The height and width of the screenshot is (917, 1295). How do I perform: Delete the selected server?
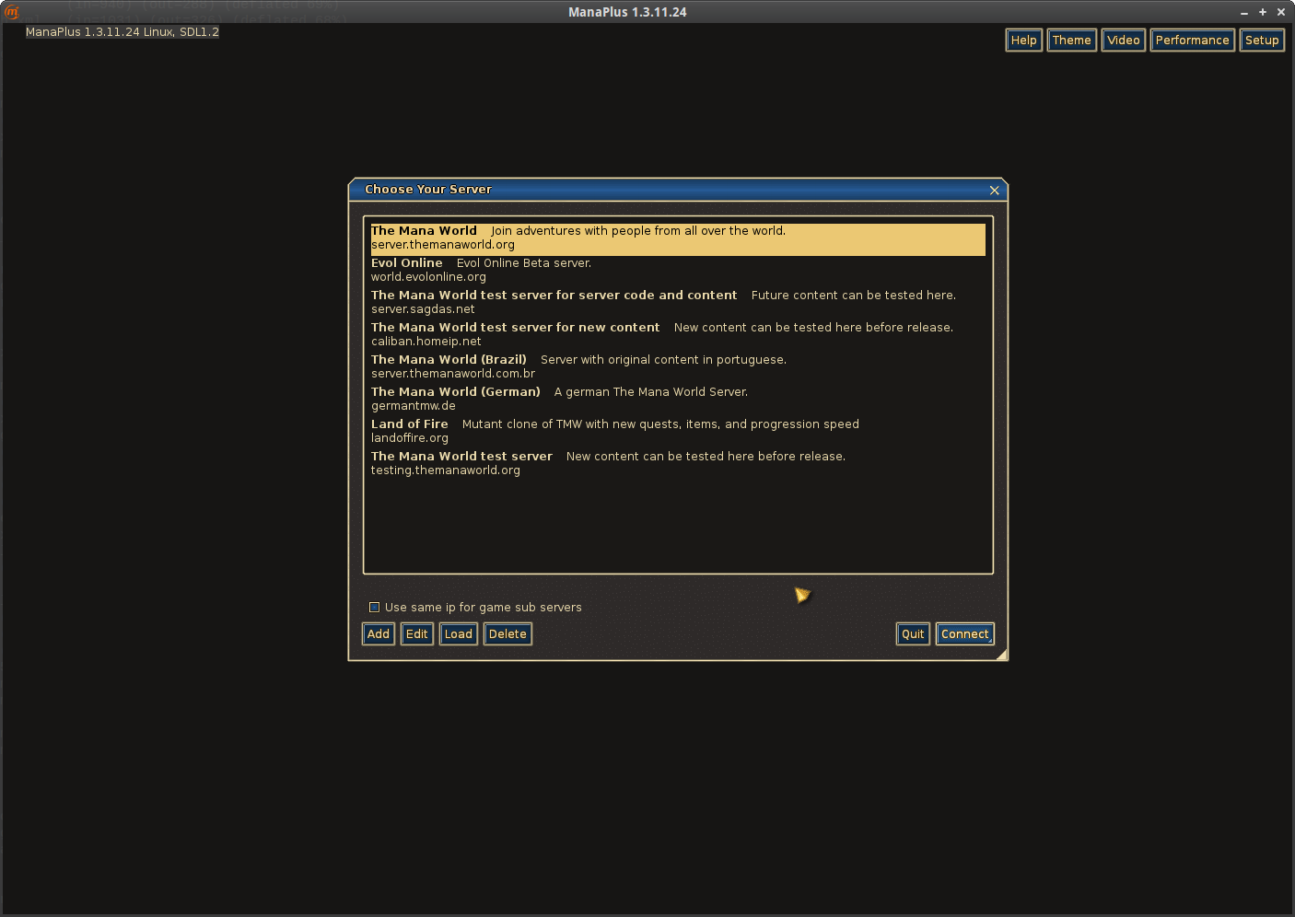tap(507, 634)
